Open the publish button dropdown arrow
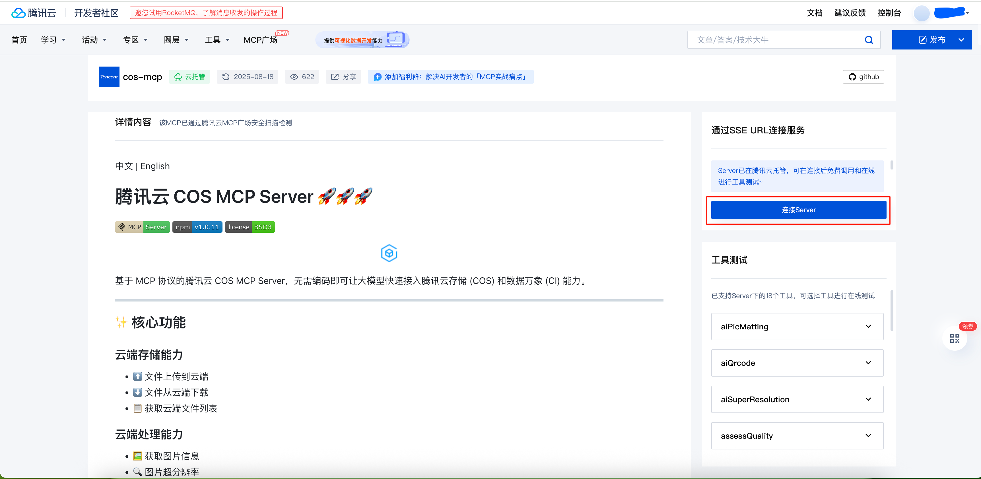The image size is (981, 479). coord(961,40)
